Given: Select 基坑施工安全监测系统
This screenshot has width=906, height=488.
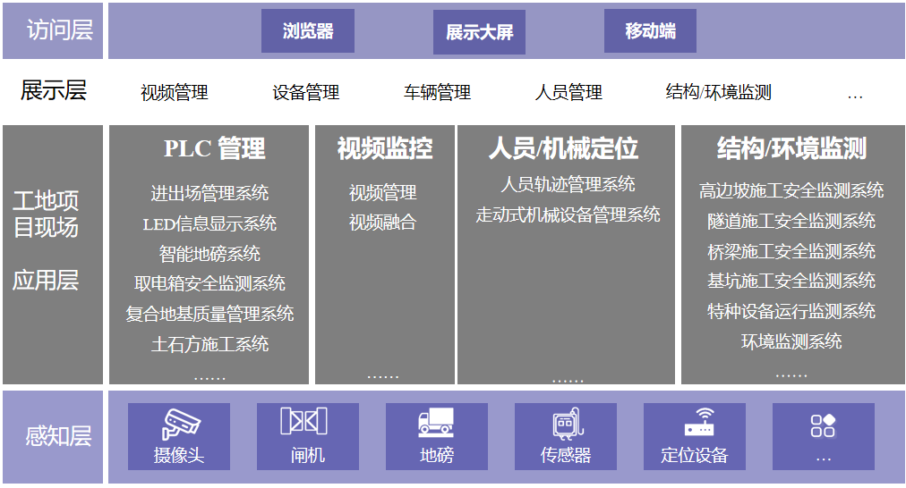Looking at the screenshot, I should click(x=791, y=281).
